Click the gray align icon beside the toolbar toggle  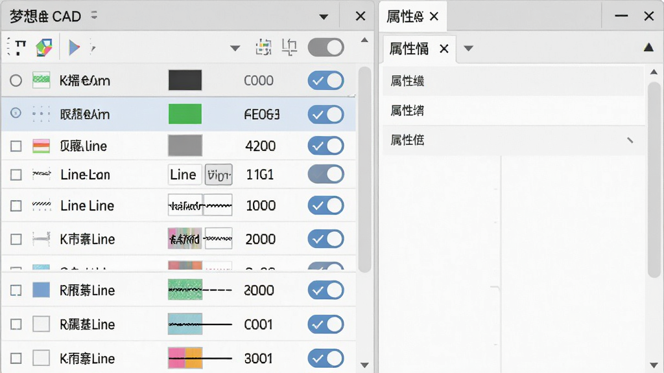coord(290,47)
